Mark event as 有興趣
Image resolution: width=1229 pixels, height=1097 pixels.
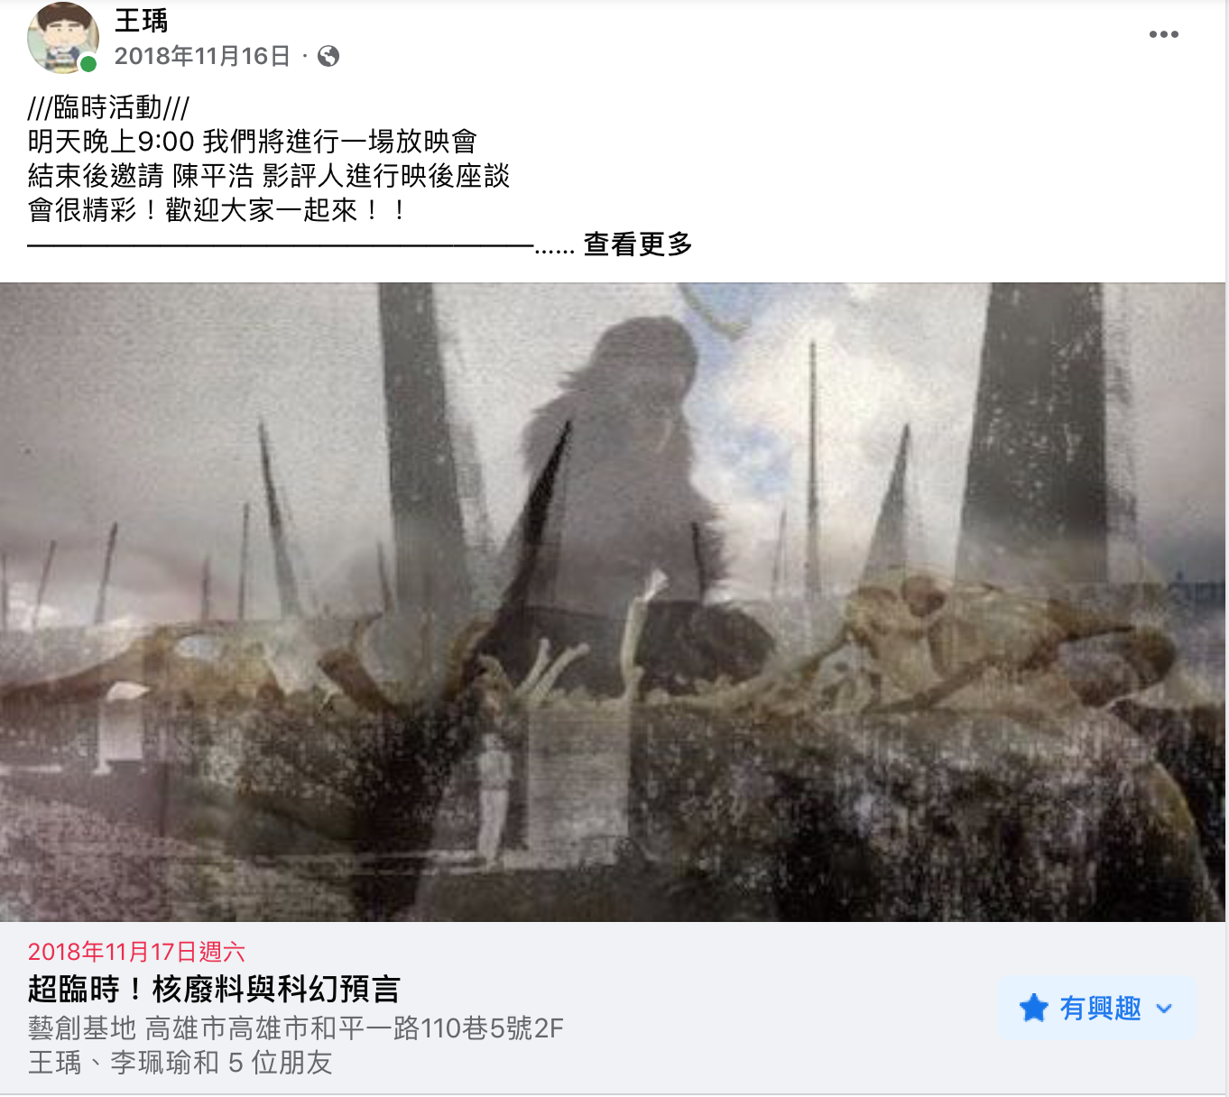tap(1096, 1009)
